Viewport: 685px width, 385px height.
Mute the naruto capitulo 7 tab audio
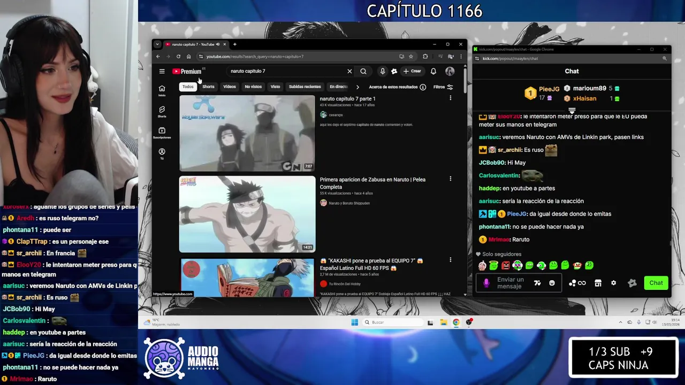pos(218,44)
